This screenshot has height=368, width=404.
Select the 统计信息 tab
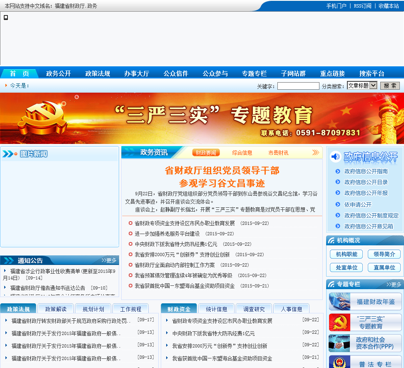pos(217,309)
